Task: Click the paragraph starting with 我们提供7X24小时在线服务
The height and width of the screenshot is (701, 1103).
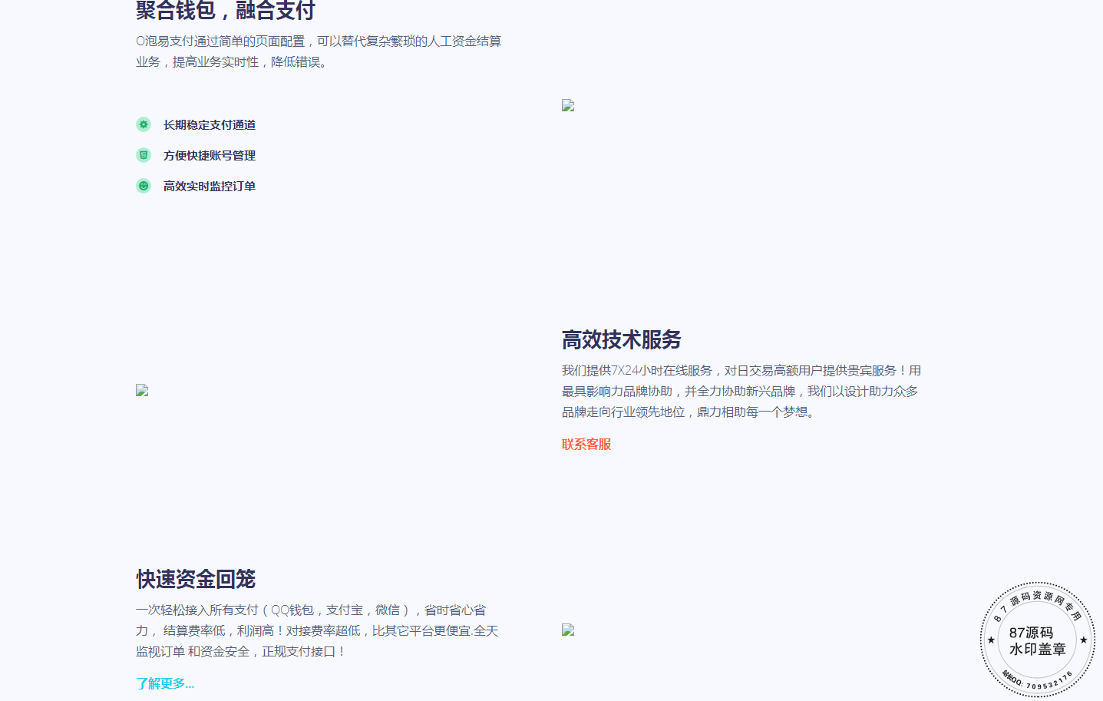Action: point(741,391)
